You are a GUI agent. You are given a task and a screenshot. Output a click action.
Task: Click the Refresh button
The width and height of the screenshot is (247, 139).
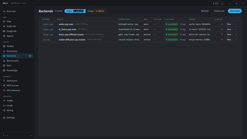point(205,11)
